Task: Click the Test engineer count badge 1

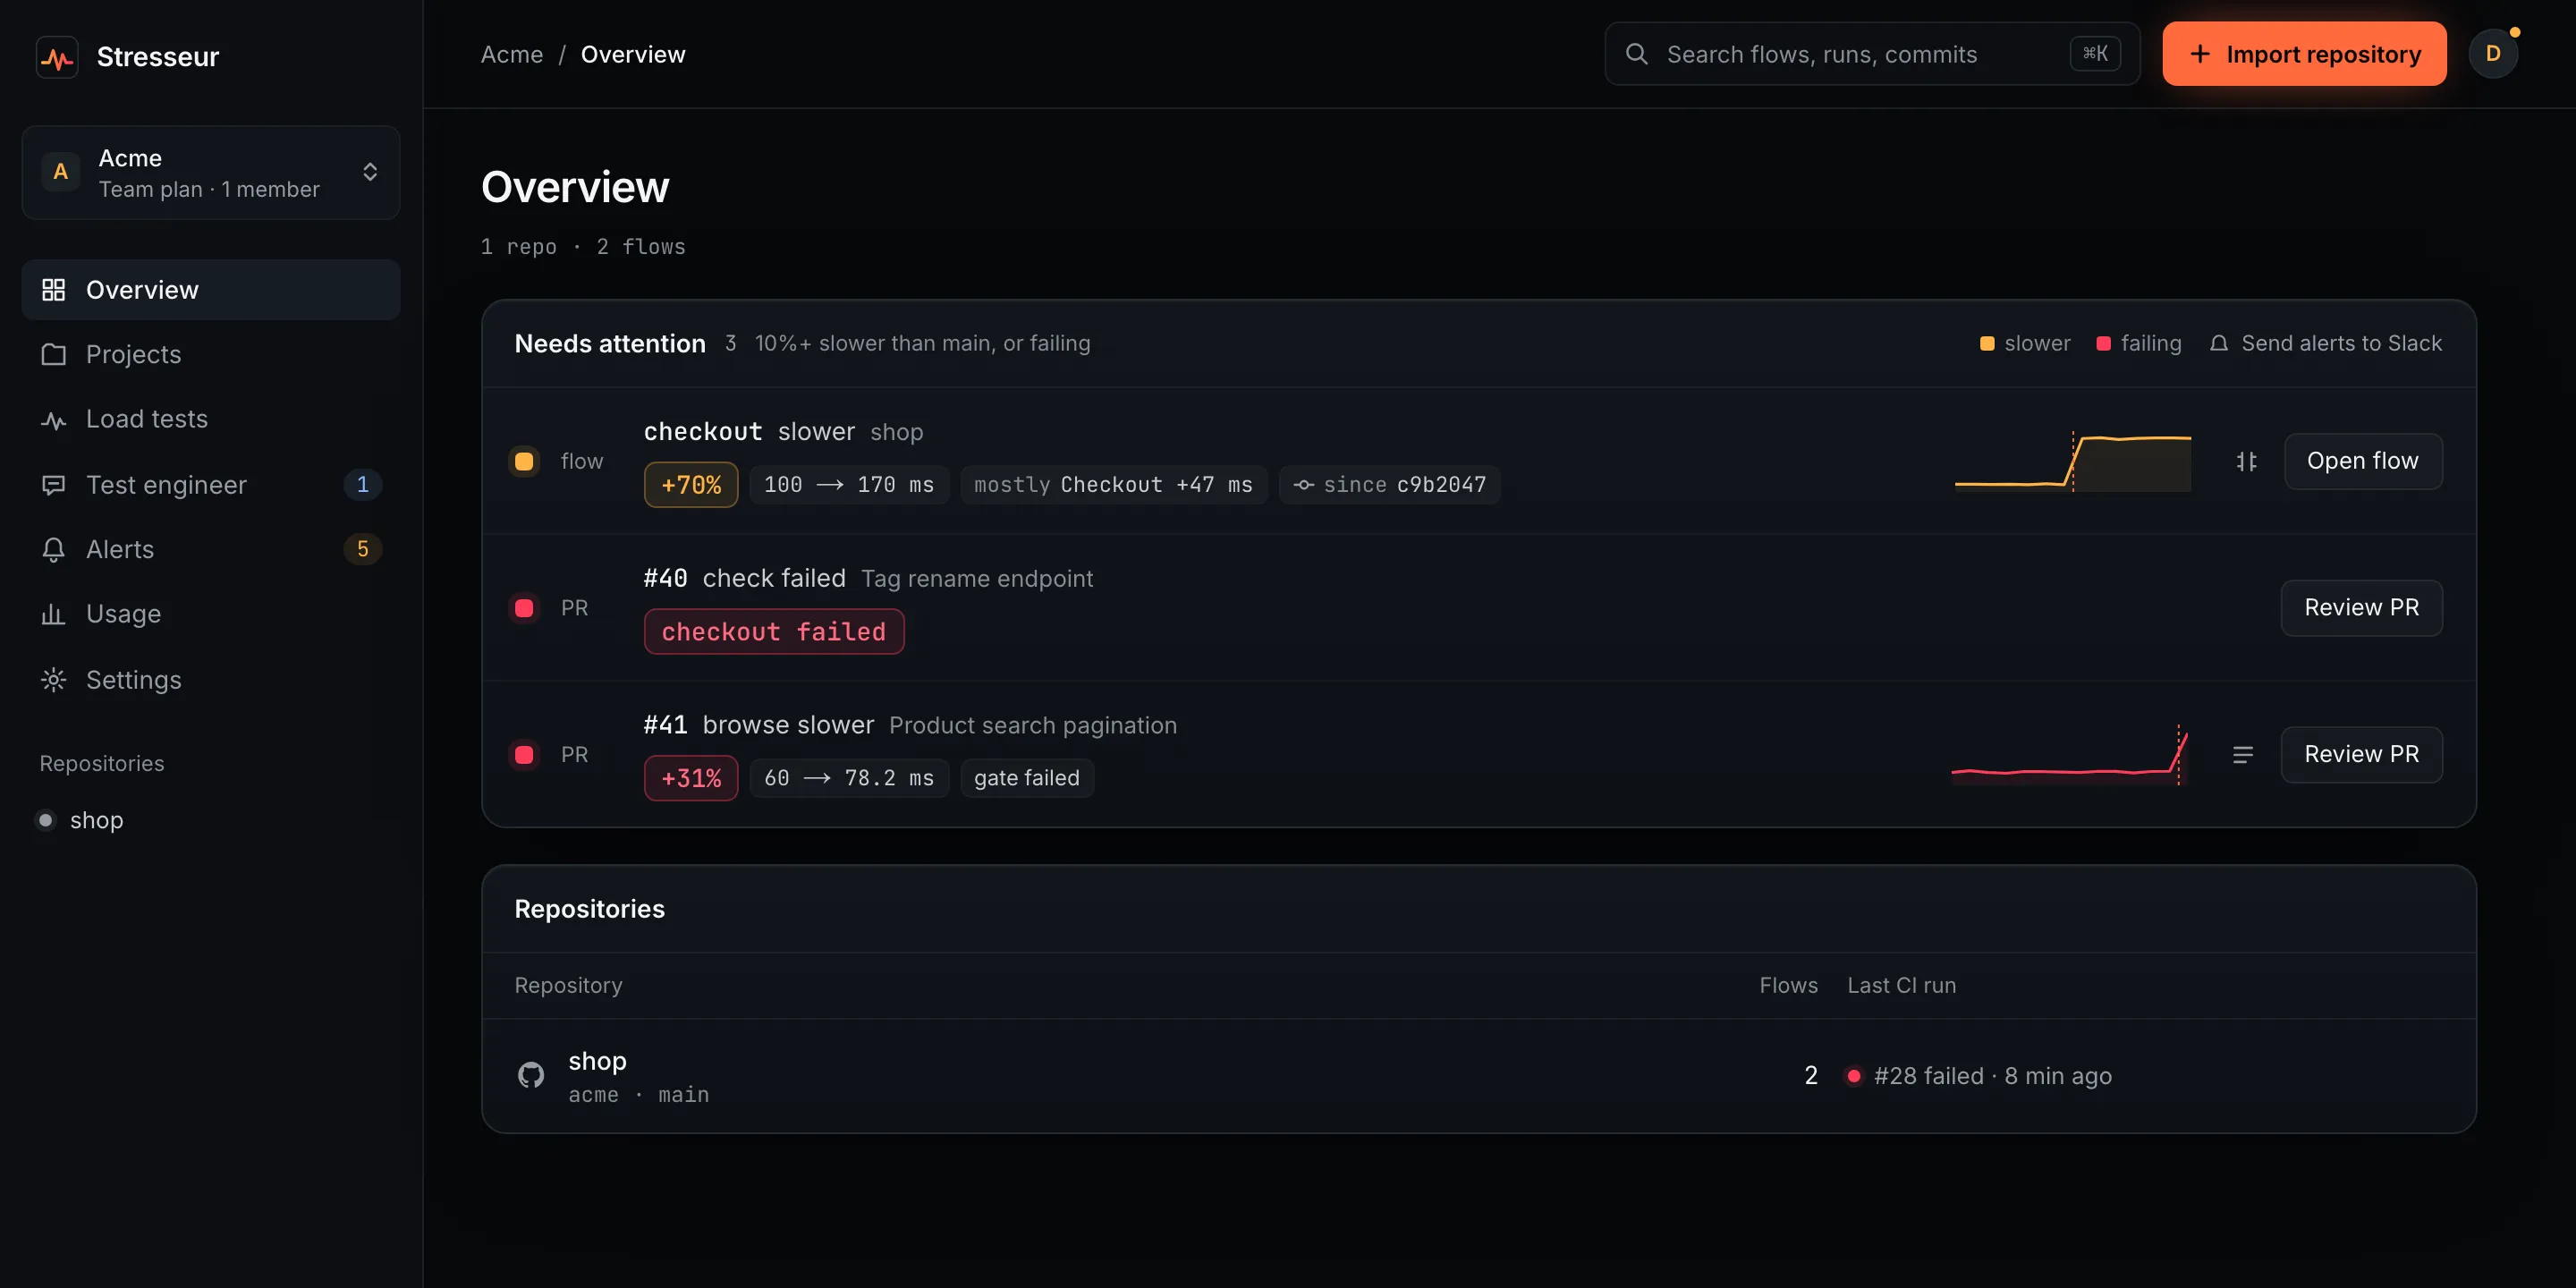Action: coord(363,485)
